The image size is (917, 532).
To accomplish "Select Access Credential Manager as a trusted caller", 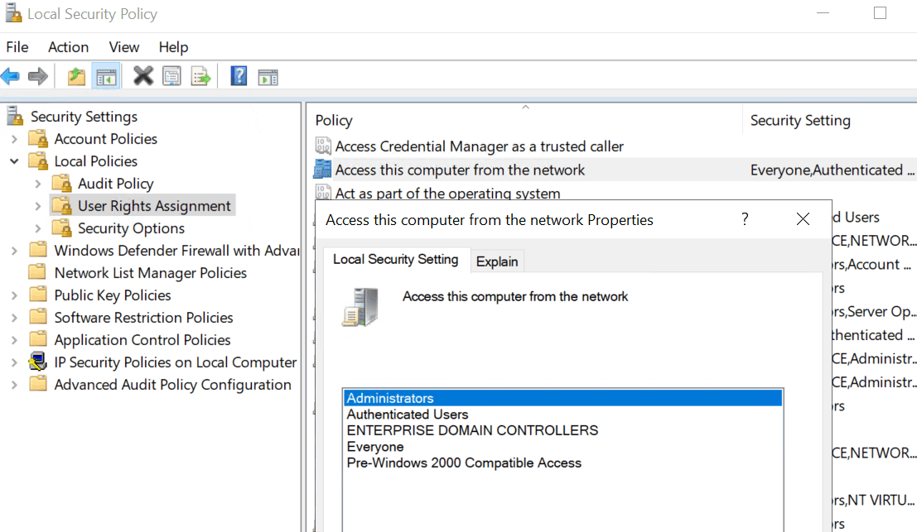I will pos(479,146).
